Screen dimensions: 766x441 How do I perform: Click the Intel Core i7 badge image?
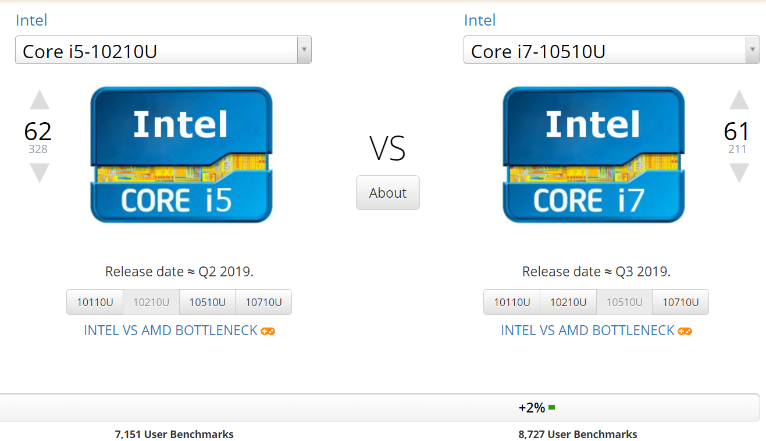coord(594,155)
